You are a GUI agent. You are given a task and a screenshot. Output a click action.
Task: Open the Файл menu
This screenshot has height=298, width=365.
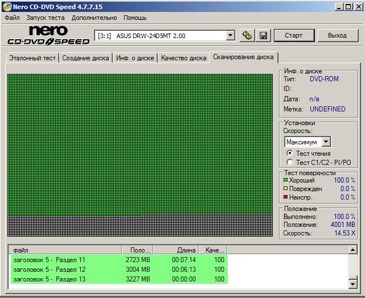tap(12, 18)
